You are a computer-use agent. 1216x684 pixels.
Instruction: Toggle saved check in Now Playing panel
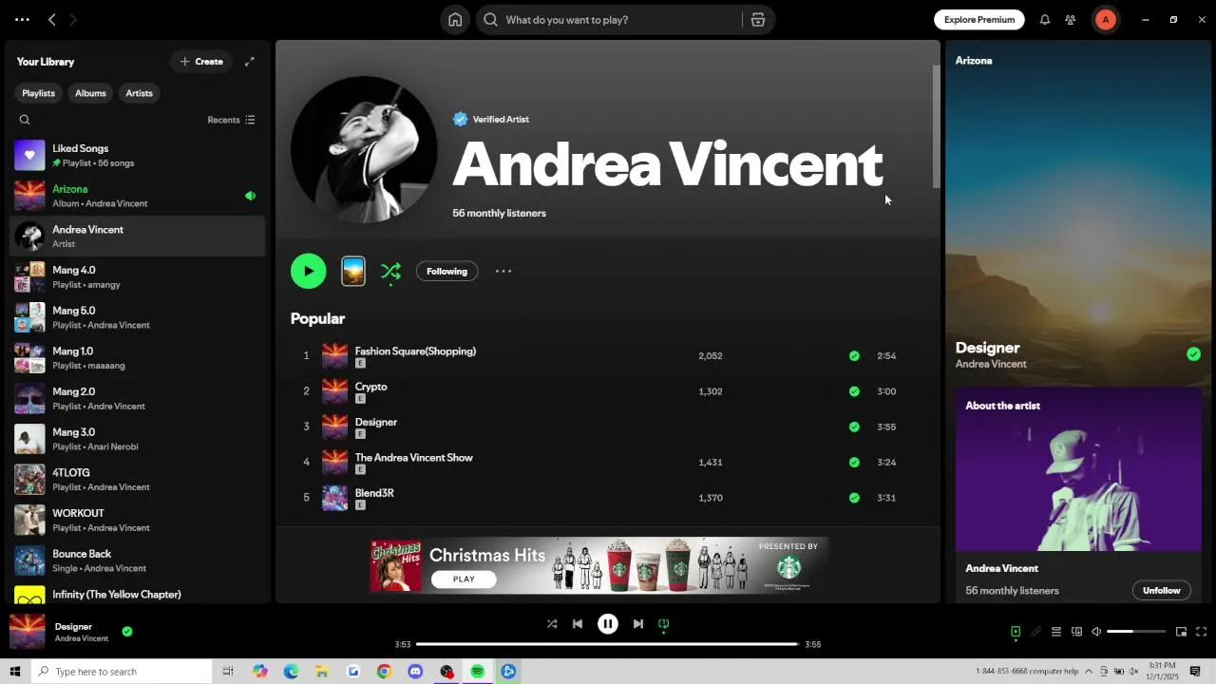click(1193, 354)
